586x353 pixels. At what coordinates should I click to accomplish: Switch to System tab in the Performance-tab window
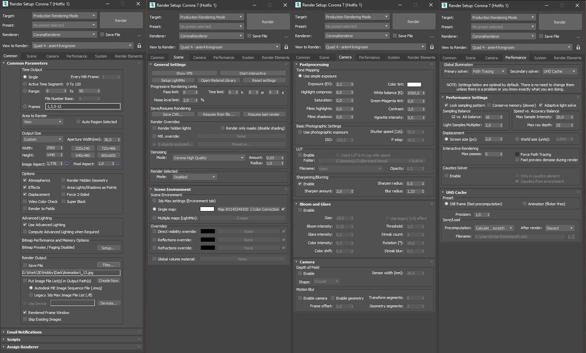(x=540, y=58)
